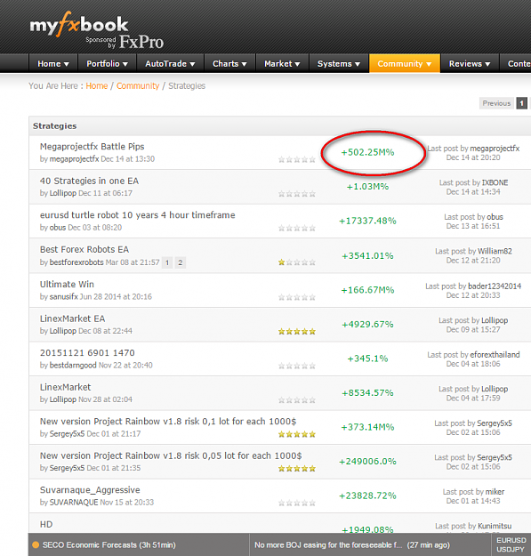The height and width of the screenshot is (556, 531).
Task: Open the AutoTrade menu
Action: pos(170,64)
